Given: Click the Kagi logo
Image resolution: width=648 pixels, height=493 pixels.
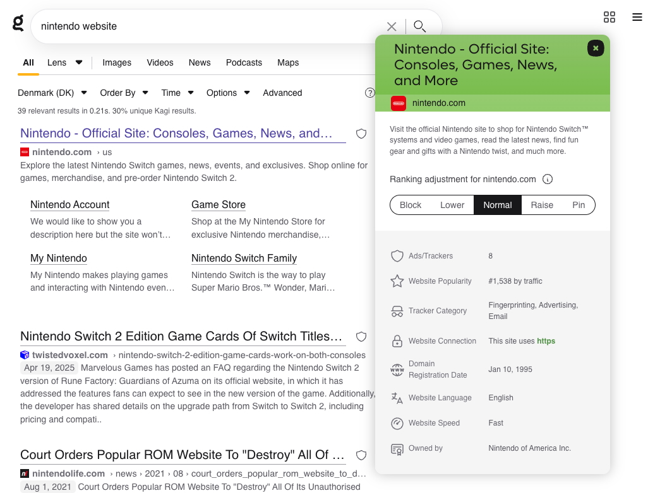Looking at the screenshot, I should (17, 24).
